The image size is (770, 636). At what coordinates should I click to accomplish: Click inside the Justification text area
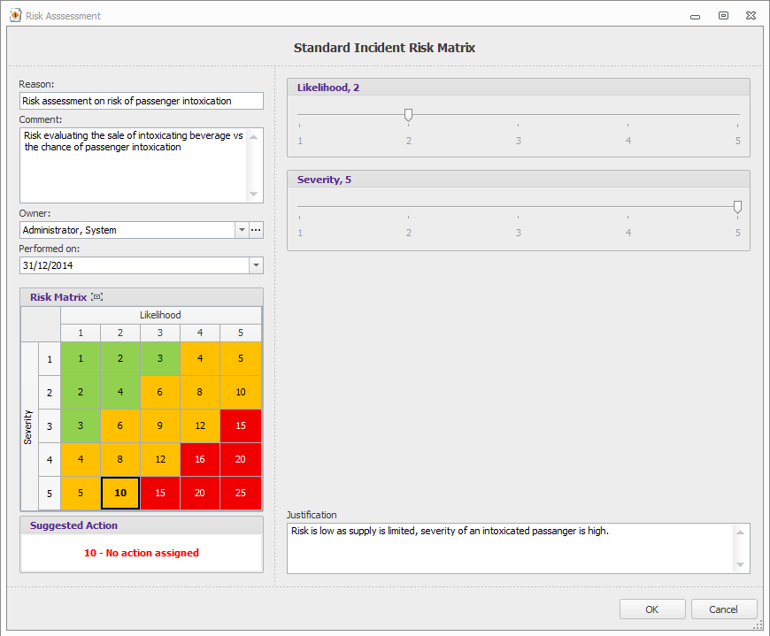click(x=504, y=543)
